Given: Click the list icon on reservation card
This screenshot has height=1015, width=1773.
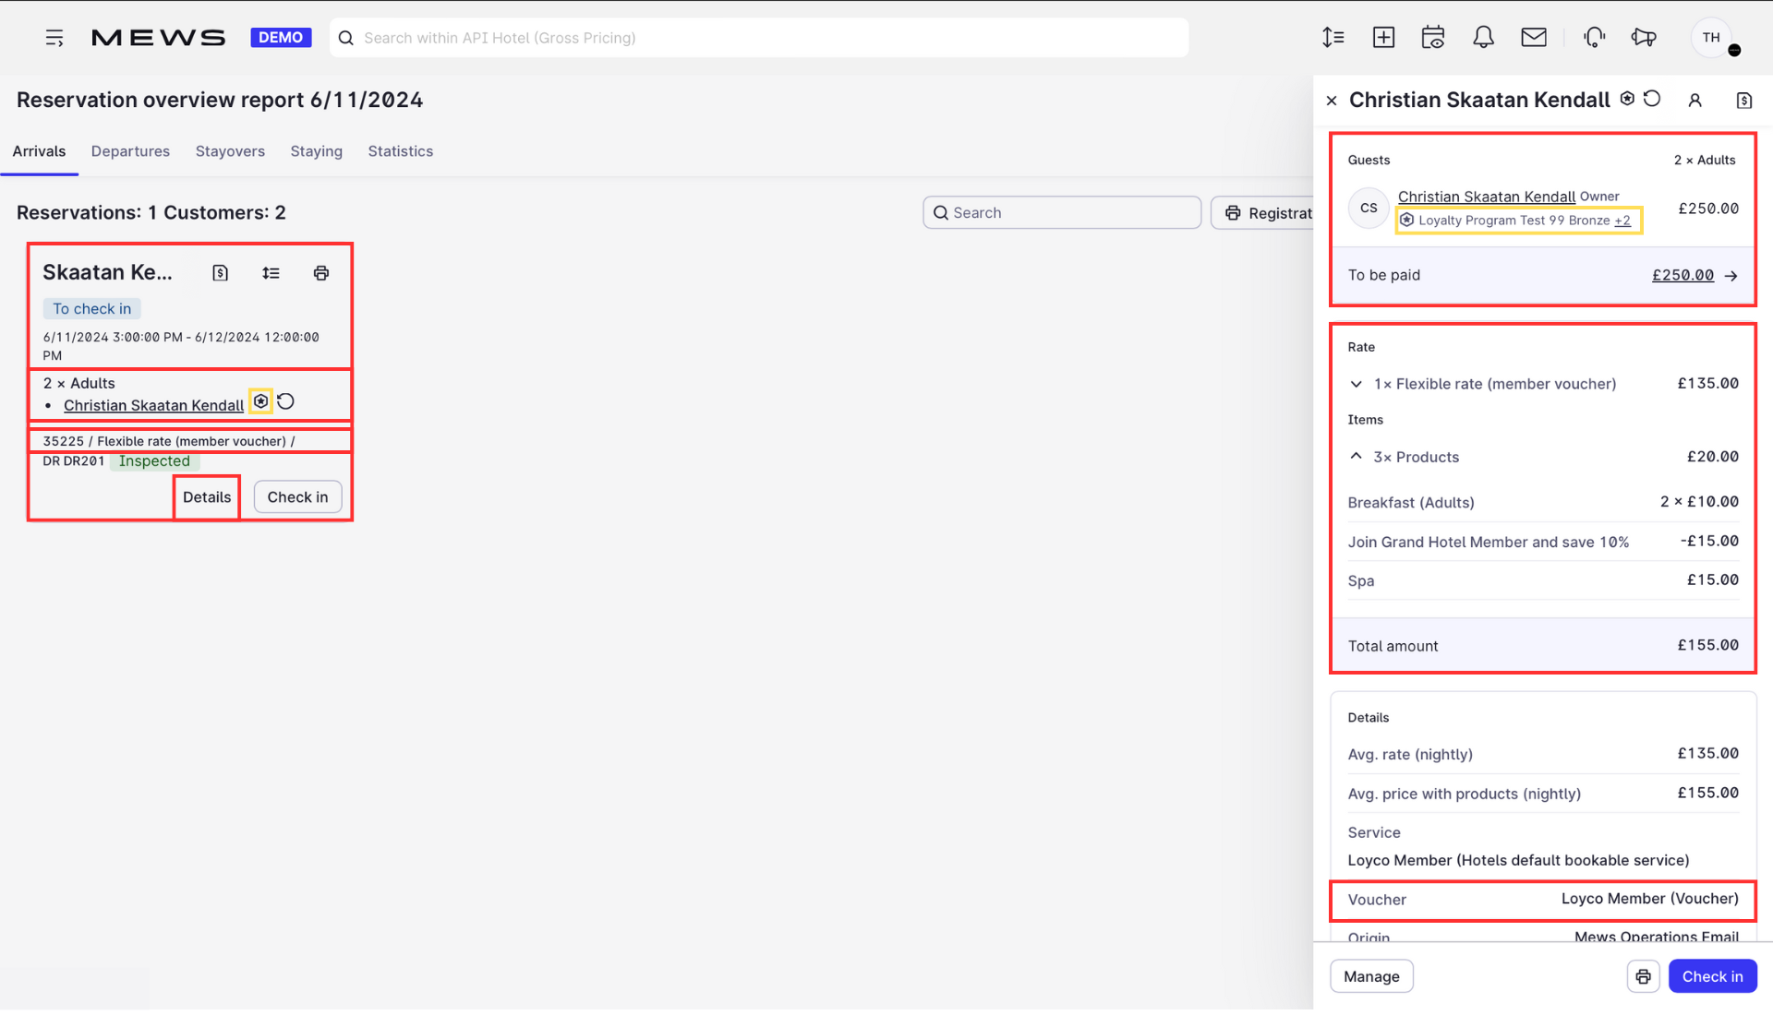Looking at the screenshot, I should tap(271, 273).
